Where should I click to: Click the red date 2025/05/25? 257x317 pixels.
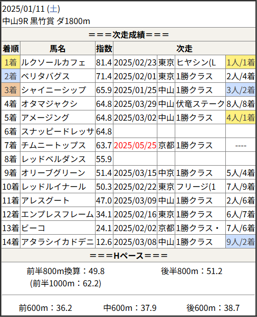coord(135,145)
